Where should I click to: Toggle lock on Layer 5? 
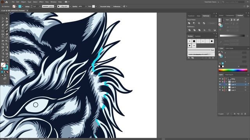(223, 82)
